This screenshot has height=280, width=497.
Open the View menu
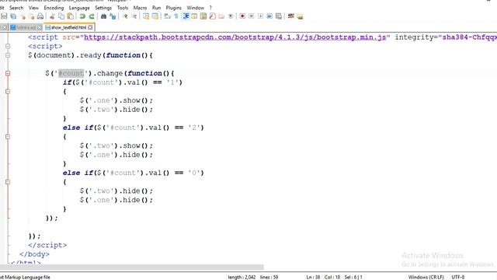tap(33, 8)
